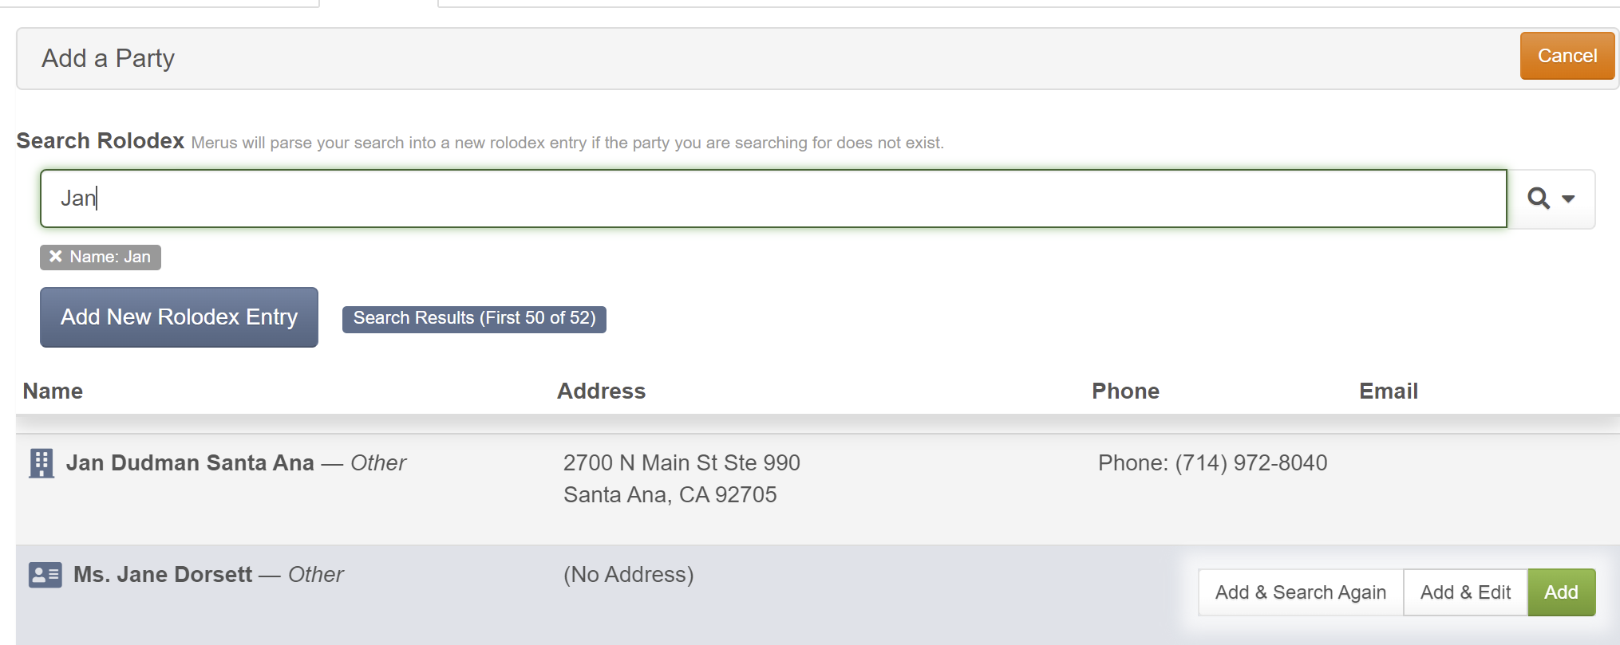The width and height of the screenshot is (1620, 645).
Task: Open the search options dropdown caret
Action: 1568,199
